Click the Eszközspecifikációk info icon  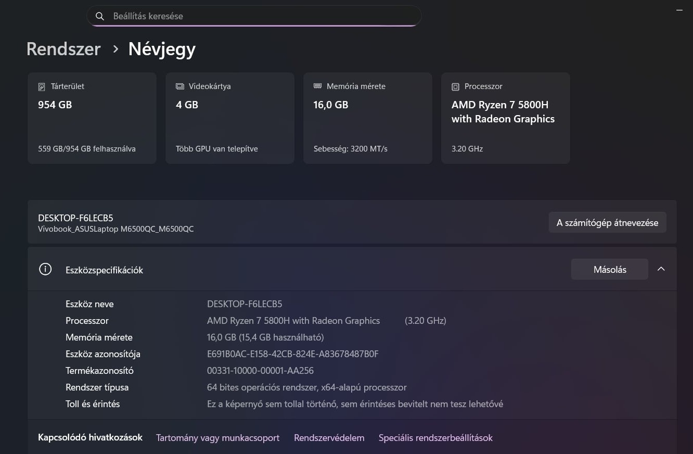[x=45, y=269]
